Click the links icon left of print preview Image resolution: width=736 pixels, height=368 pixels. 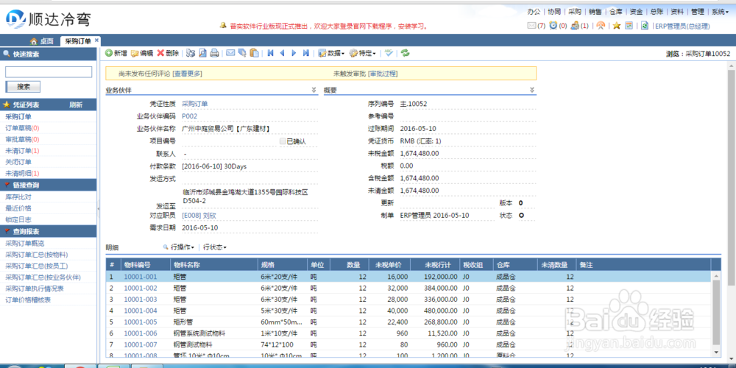(191, 53)
